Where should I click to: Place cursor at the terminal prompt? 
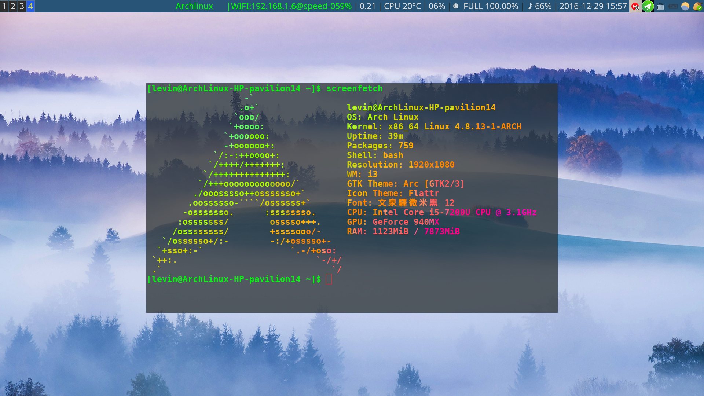coord(329,279)
